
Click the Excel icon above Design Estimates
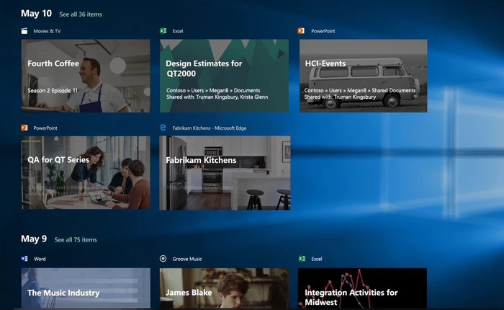click(x=163, y=31)
